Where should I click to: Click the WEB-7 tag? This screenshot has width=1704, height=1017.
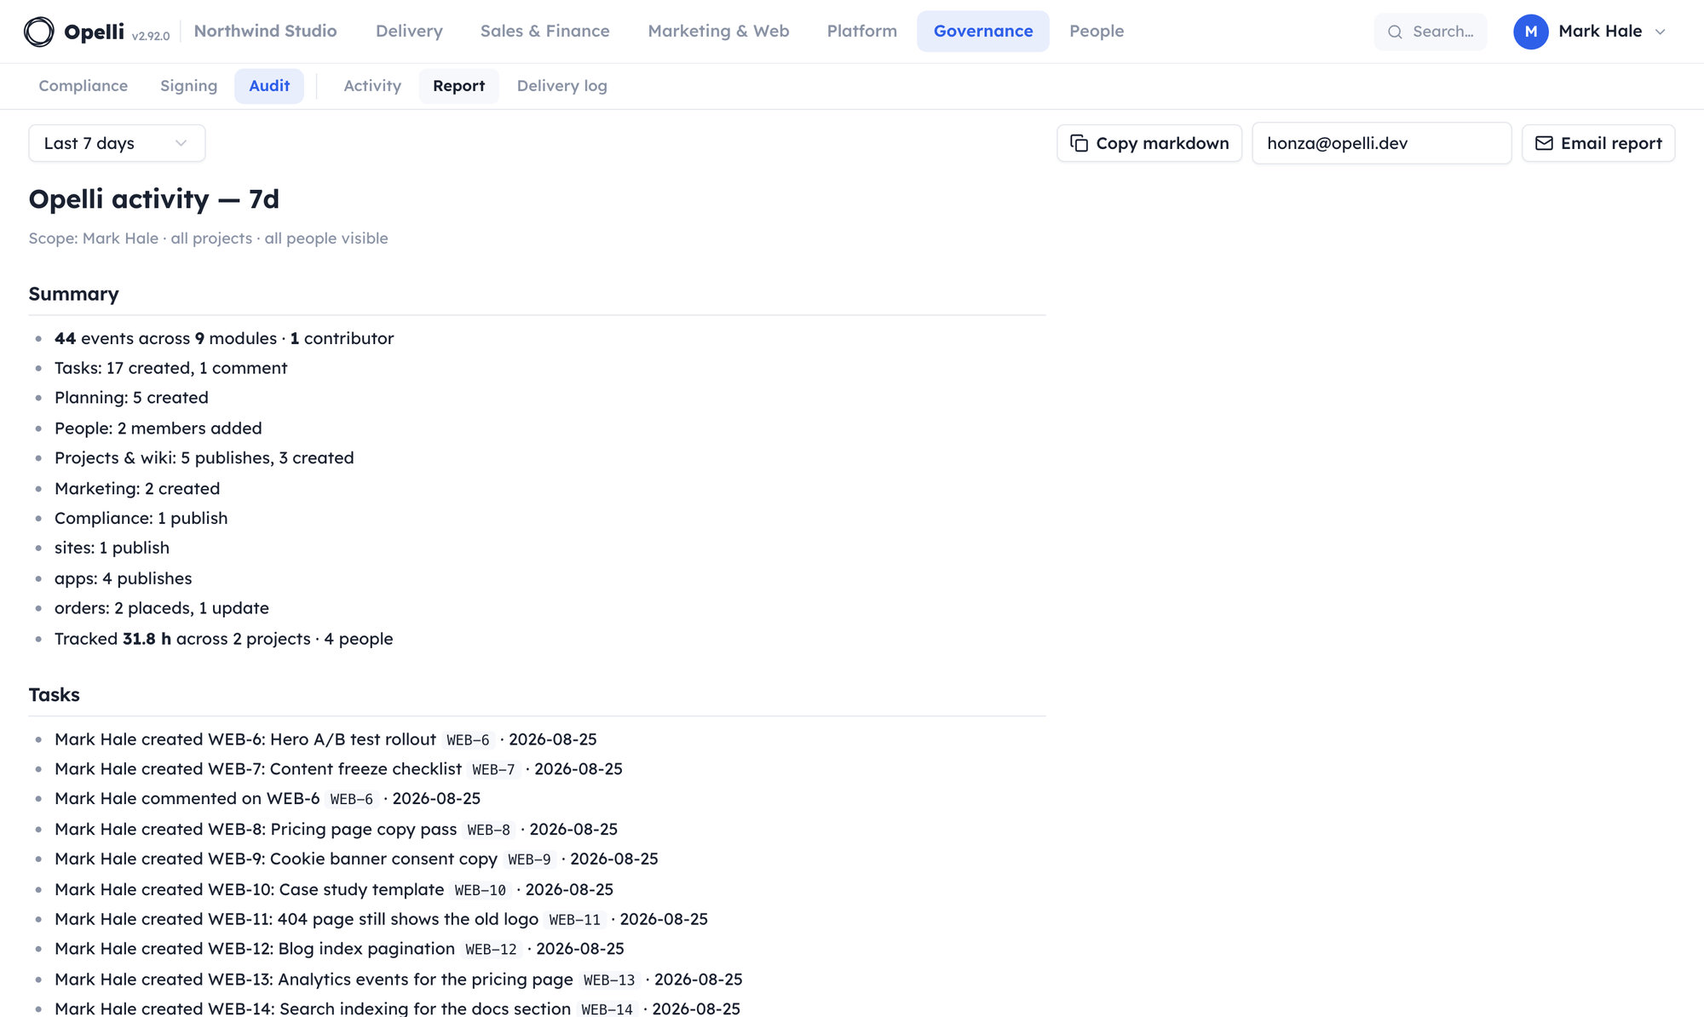(x=493, y=770)
